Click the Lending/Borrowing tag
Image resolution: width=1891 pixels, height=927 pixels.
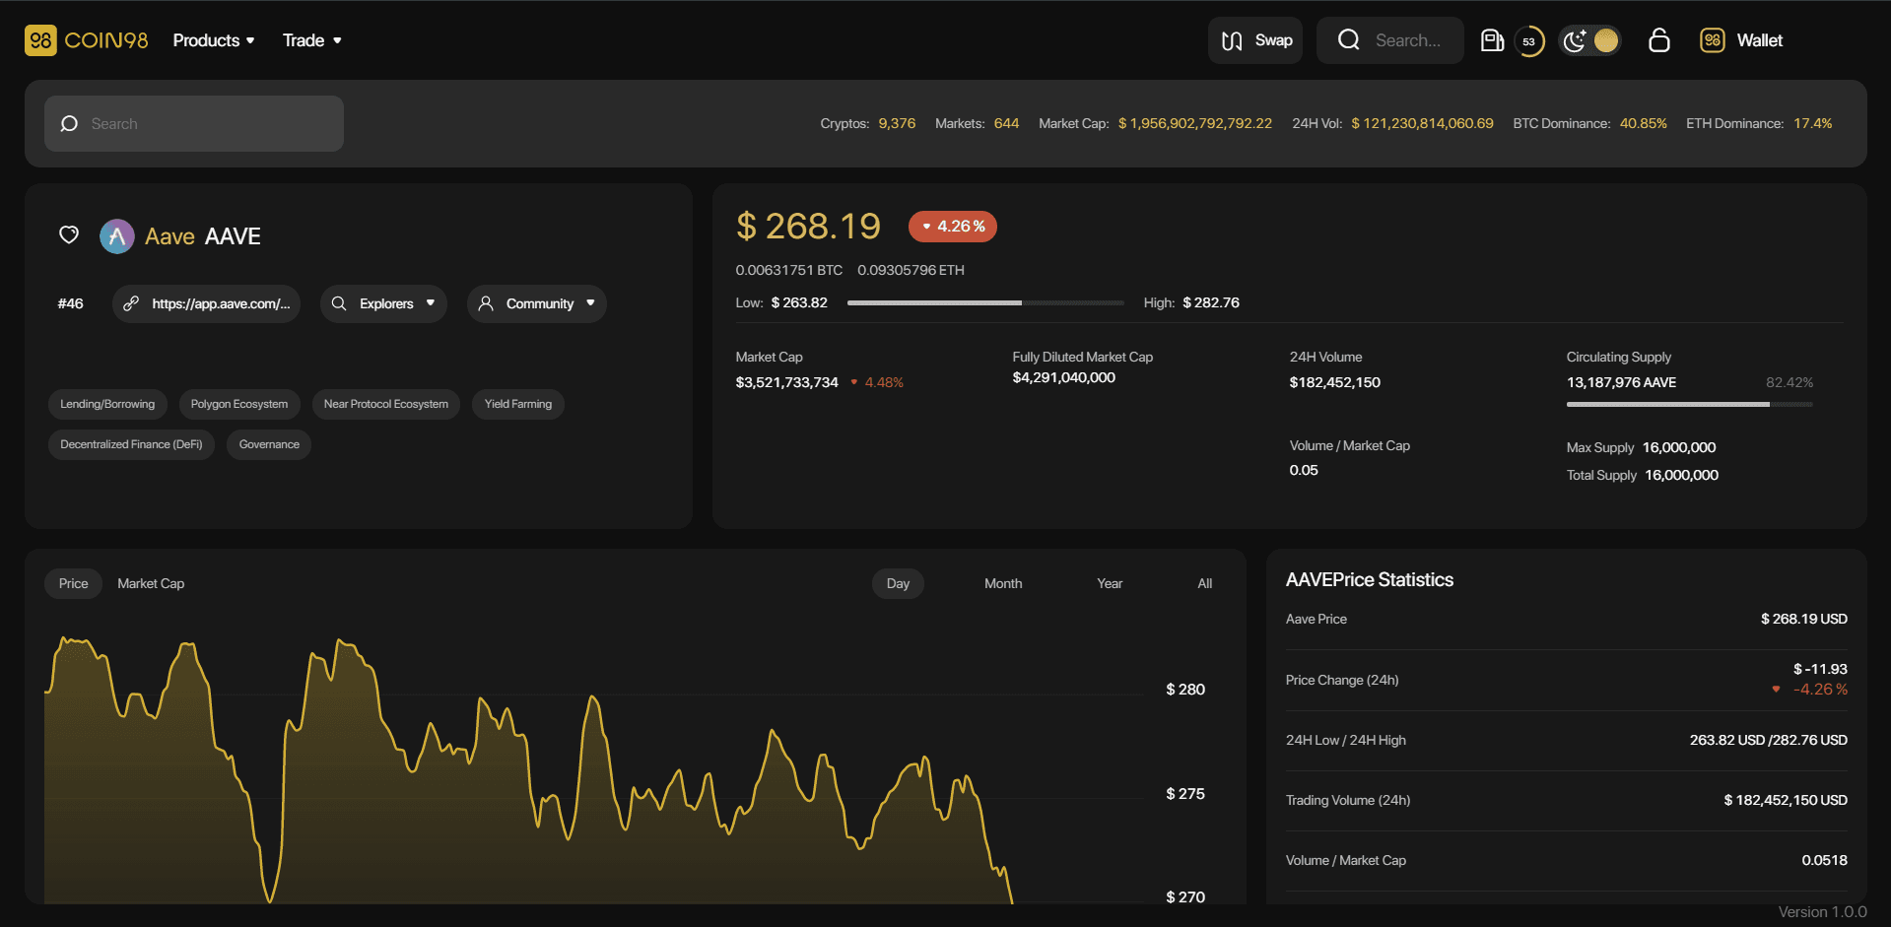tap(107, 404)
